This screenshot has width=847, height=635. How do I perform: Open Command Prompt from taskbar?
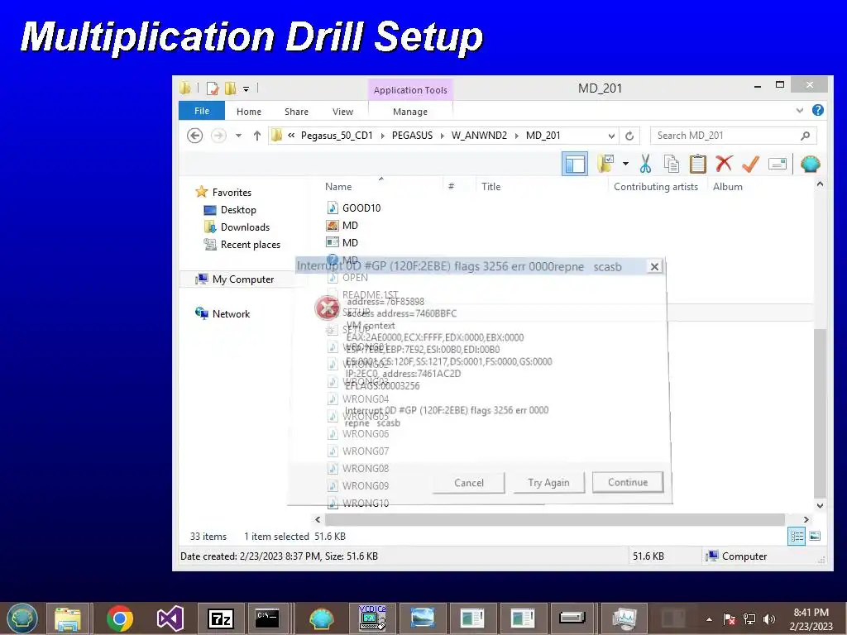tap(267, 618)
